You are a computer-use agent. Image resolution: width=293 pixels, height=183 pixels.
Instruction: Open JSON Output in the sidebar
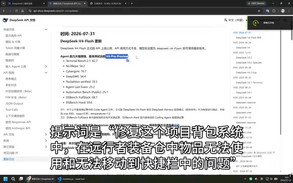14,104
